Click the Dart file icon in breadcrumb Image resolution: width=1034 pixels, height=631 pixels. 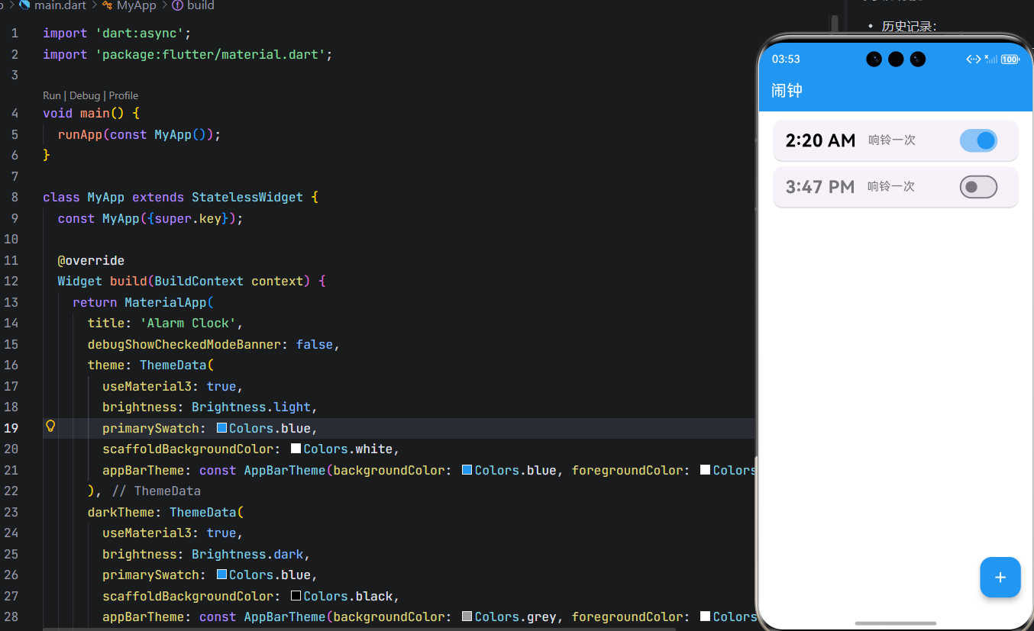coord(25,5)
